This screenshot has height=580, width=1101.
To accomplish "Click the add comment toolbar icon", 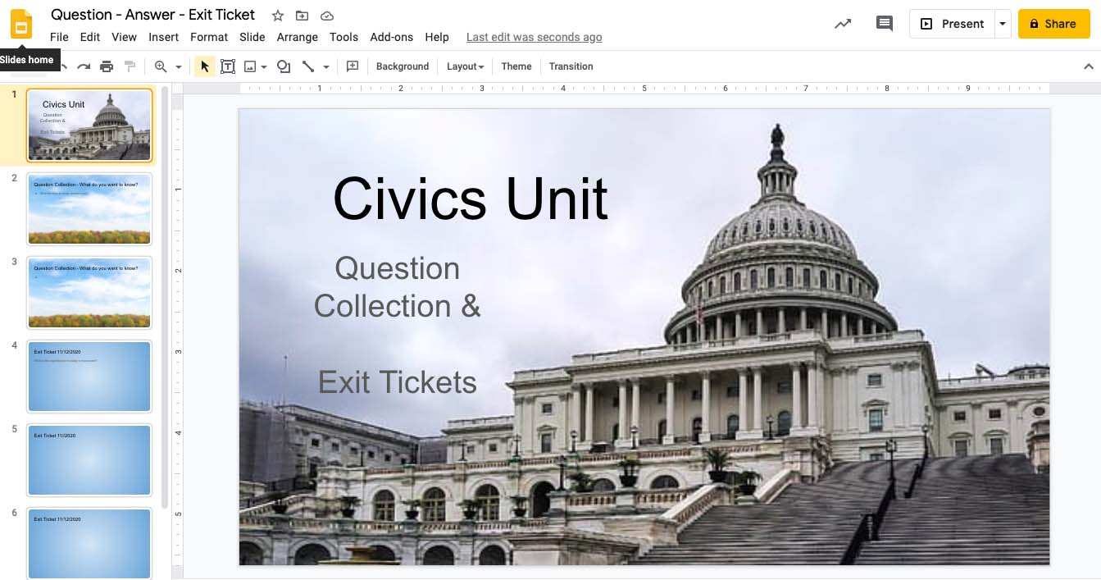I will pyautogui.click(x=353, y=66).
